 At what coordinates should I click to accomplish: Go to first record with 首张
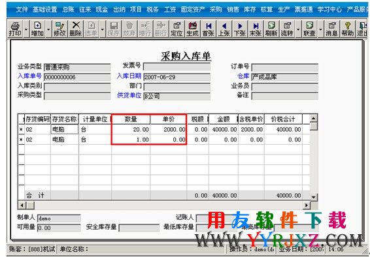point(208,29)
